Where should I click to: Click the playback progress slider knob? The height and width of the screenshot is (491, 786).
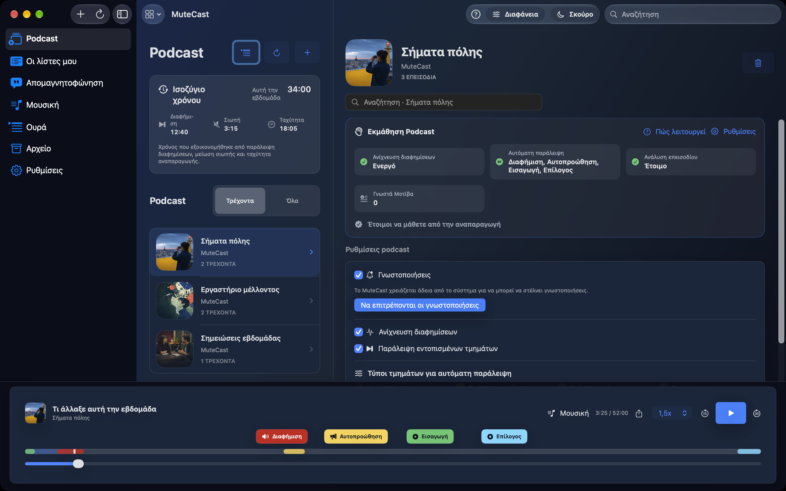pos(78,464)
